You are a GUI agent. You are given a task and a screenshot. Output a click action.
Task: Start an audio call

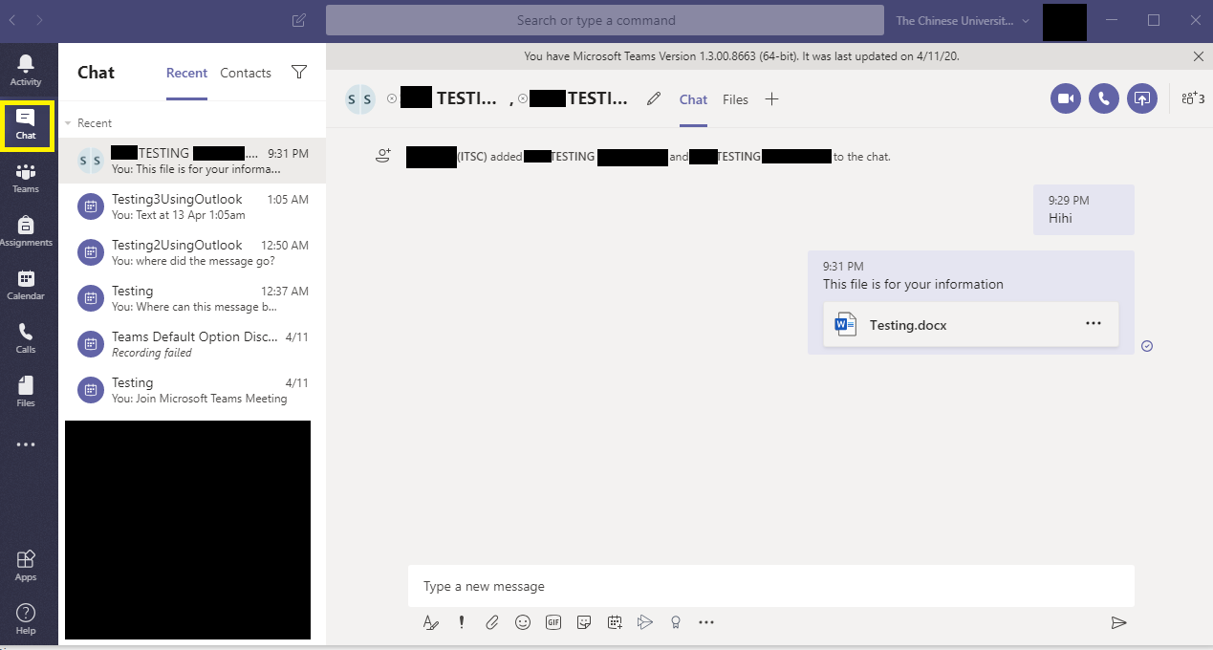point(1104,98)
